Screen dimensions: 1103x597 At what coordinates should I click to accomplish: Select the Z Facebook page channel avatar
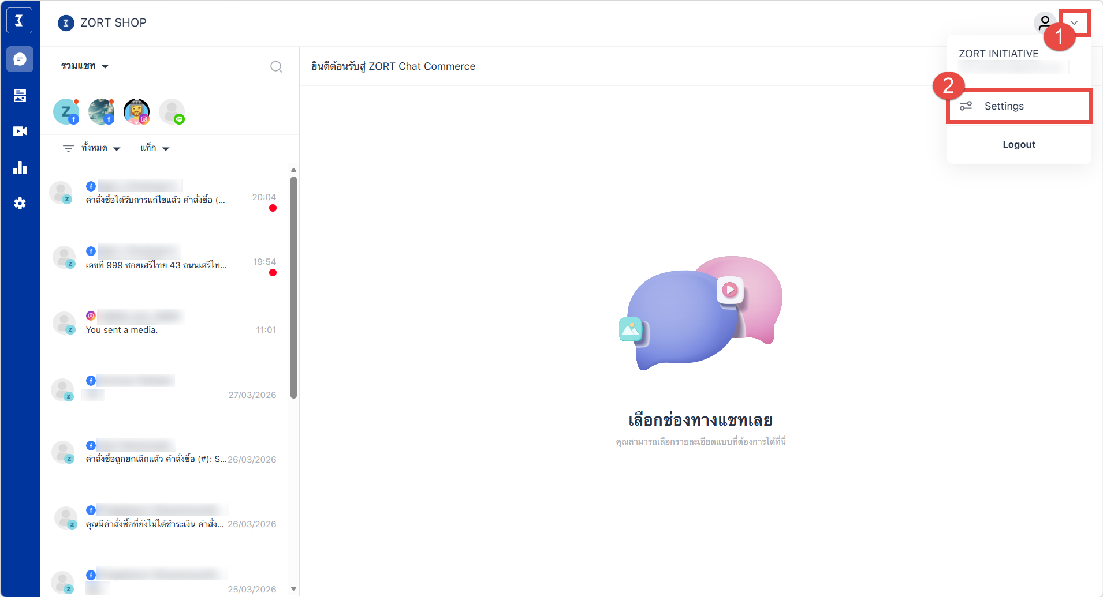coord(66,111)
